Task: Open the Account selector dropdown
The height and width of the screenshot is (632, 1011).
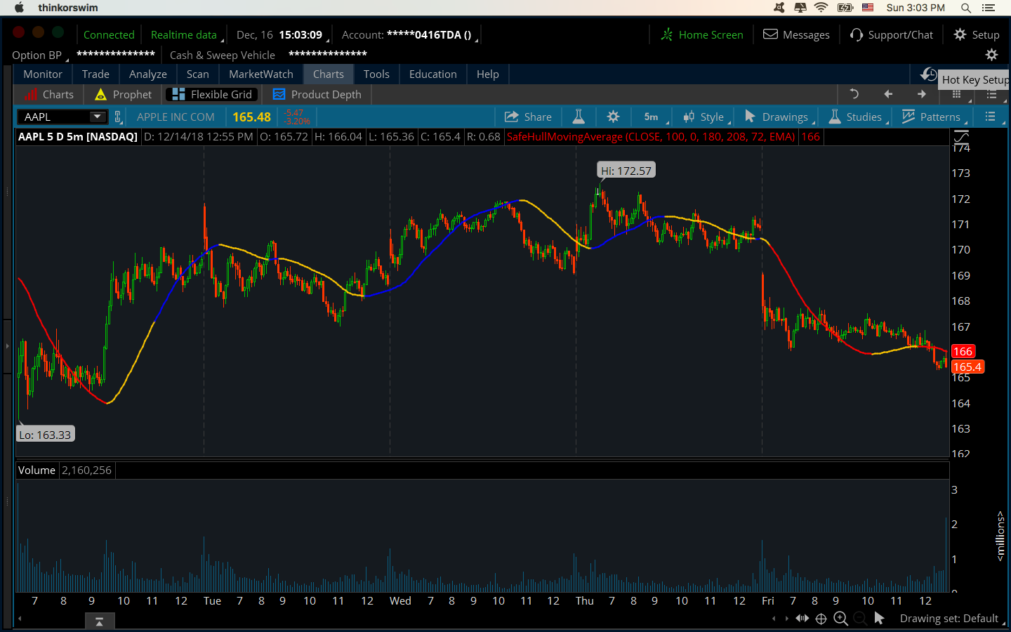Action: click(x=409, y=34)
